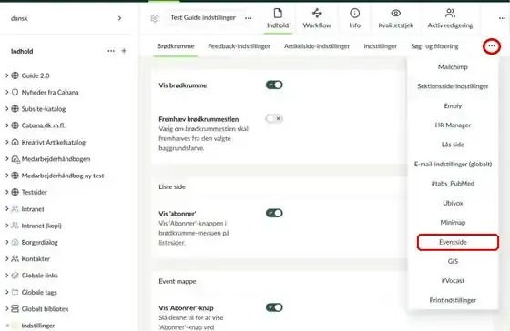Select E-mail-indstillinger (globalt) entry
Image resolution: width=510 pixels, height=331 pixels.
coord(453,164)
